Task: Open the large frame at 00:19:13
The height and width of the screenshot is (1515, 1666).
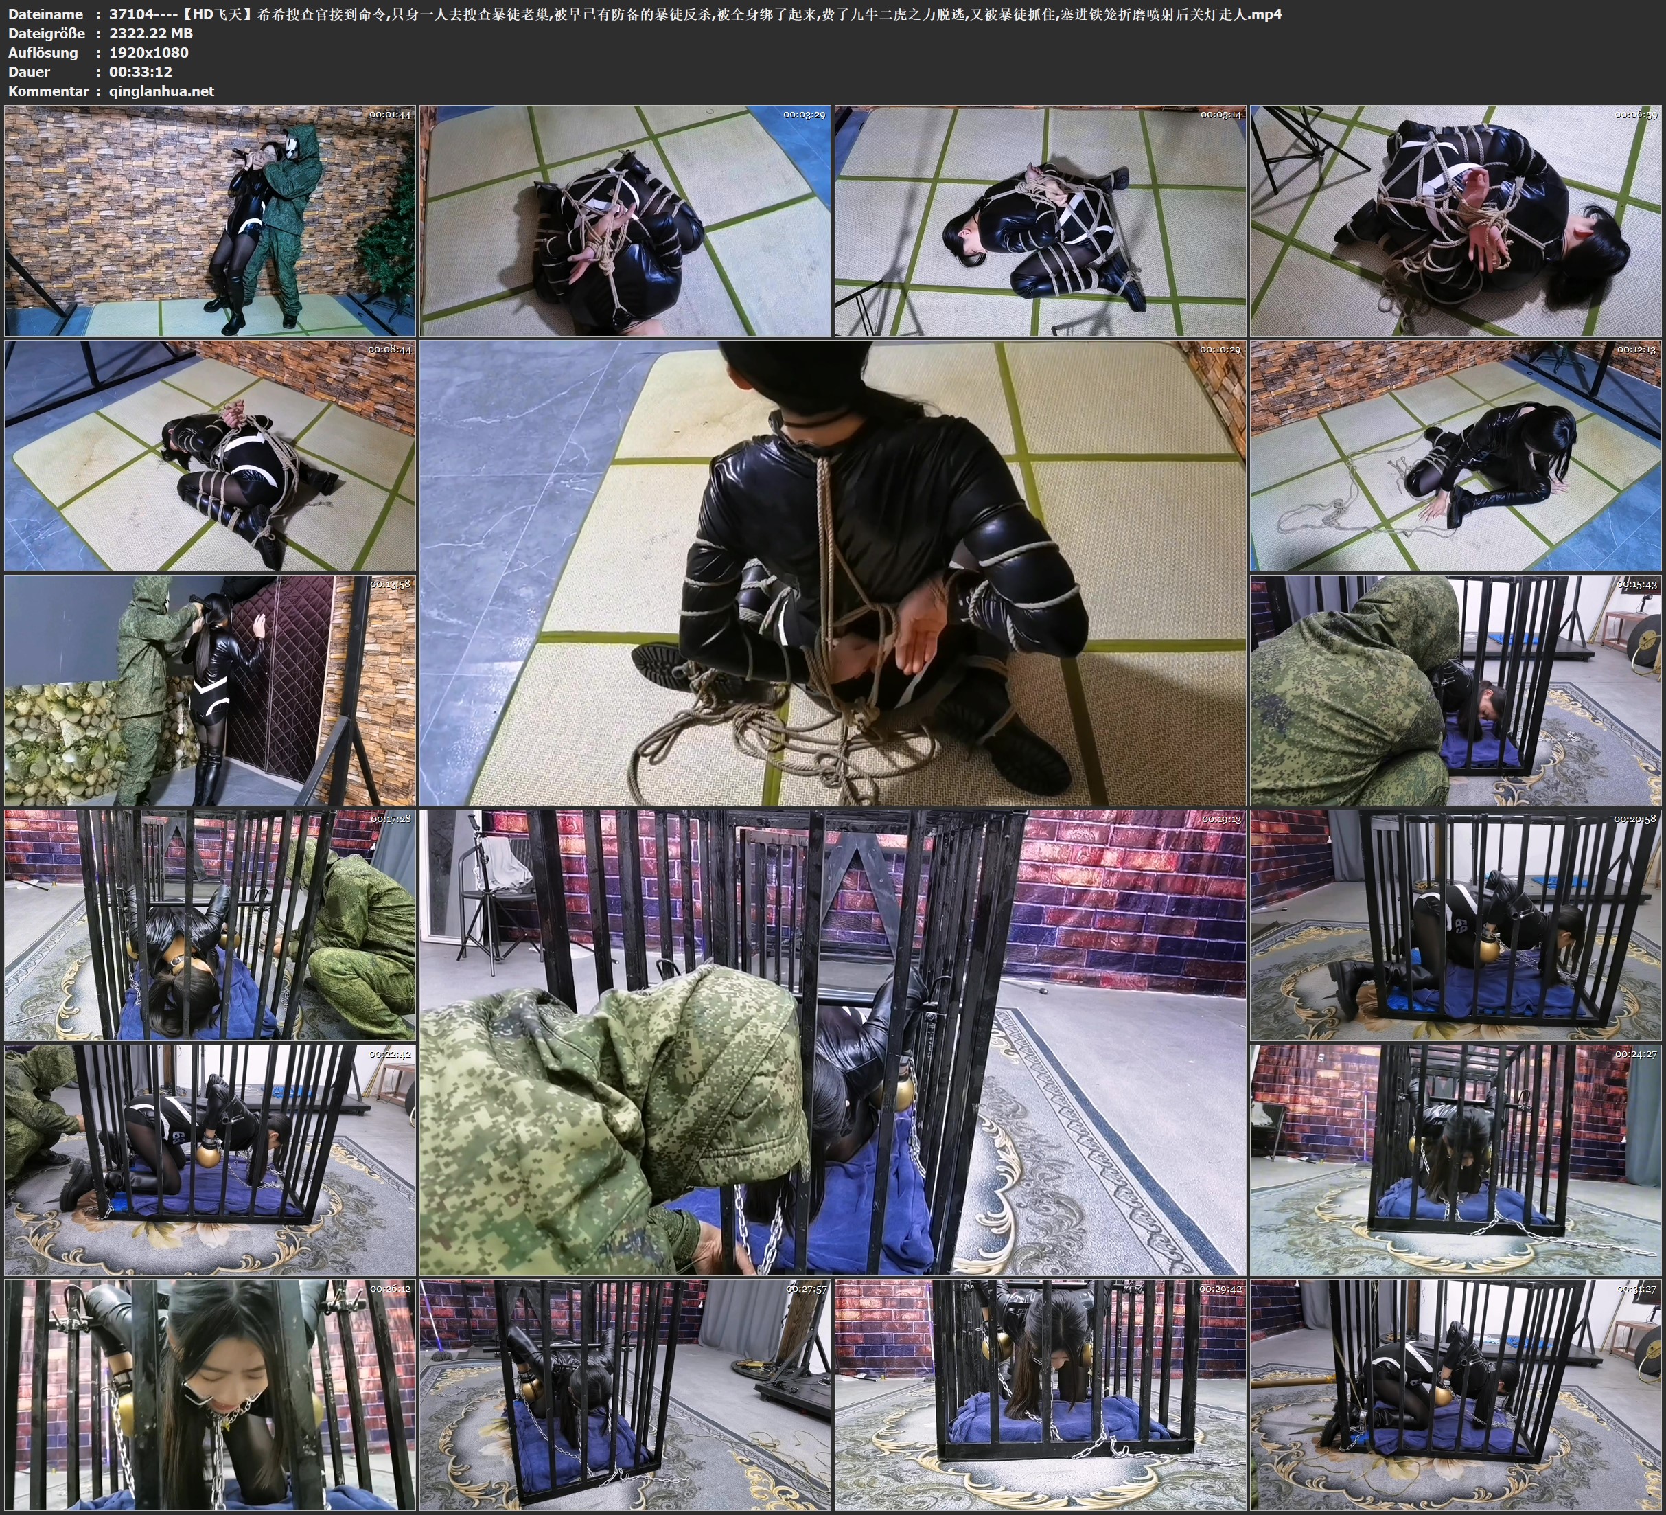Action: (x=832, y=1042)
